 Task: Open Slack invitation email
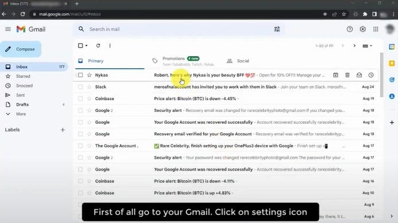click(x=226, y=87)
